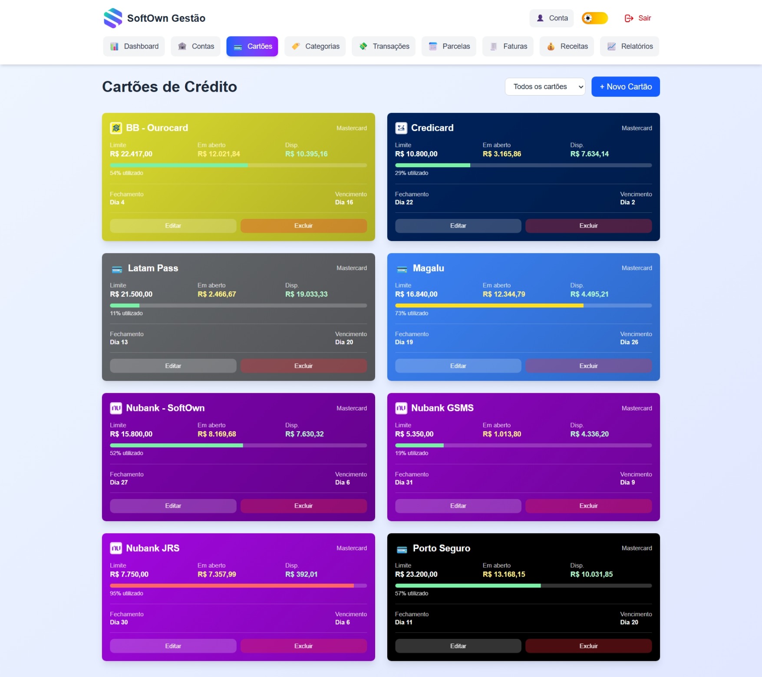Viewport: 762px width, 677px height.
Task: Open the Conta account menu
Action: (551, 18)
